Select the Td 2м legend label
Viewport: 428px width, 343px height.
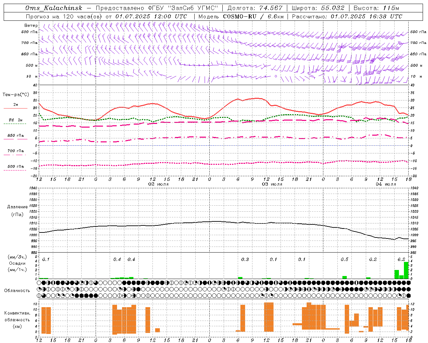click(16, 120)
